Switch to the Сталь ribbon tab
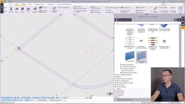Viewport: 185px width, 104px height. [10, 4]
